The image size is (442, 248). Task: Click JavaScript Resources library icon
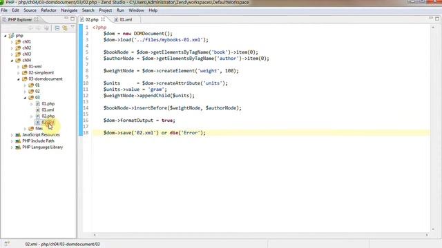18,135
